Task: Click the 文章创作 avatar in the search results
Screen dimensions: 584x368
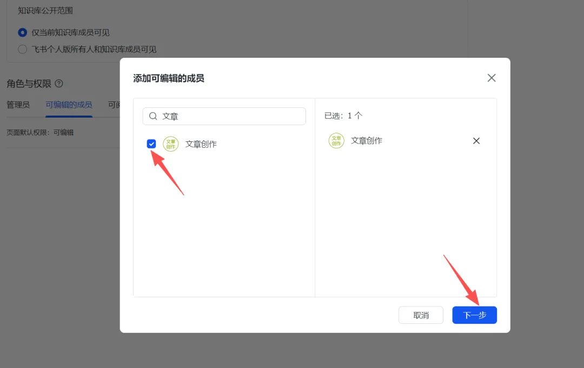Action: [170, 144]
